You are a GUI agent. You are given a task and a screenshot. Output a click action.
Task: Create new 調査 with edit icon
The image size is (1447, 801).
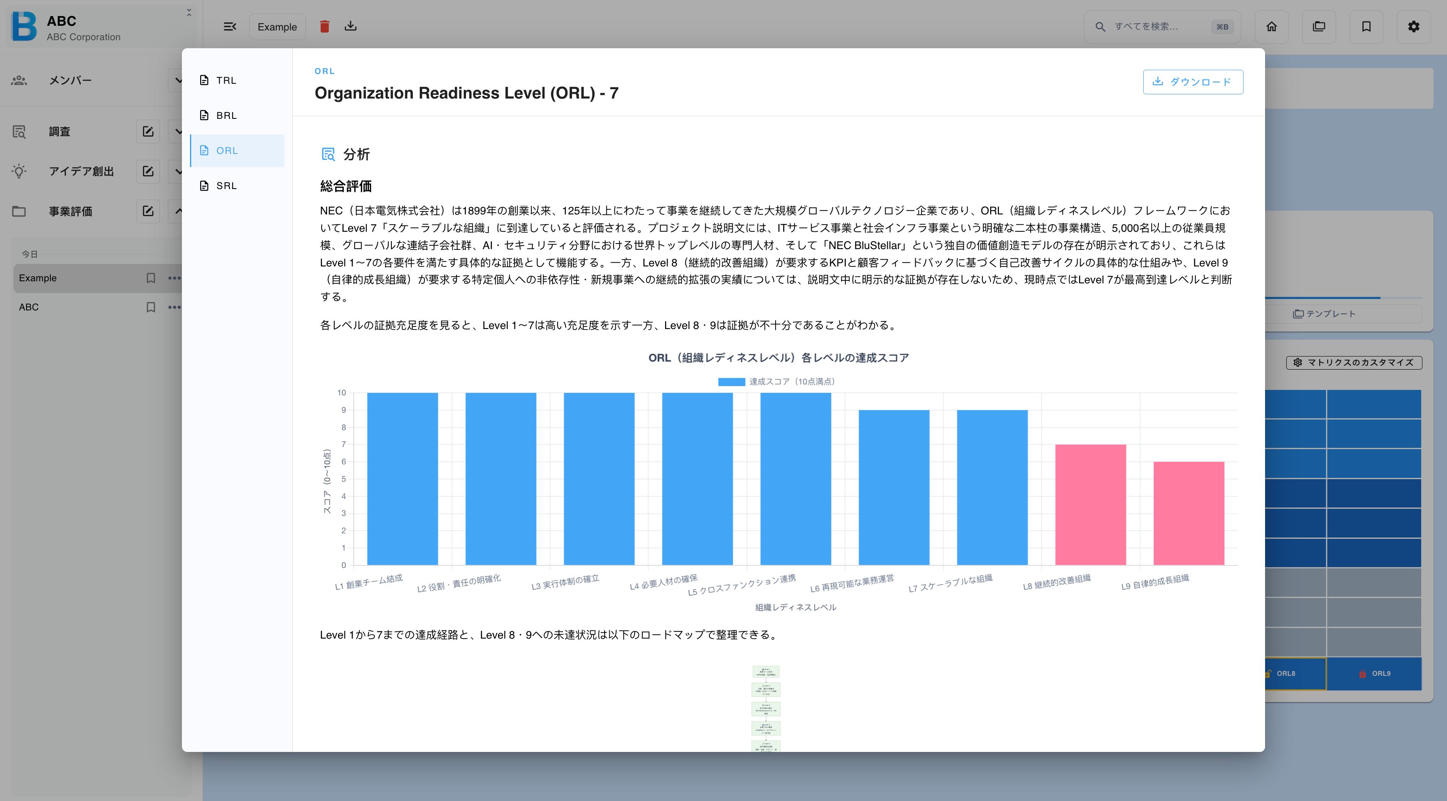pyautogui.click(x=148, y=132)
